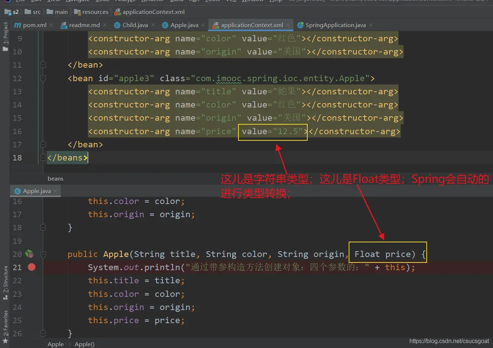Switch to the pom.xml tab

[x=34, y=25]
